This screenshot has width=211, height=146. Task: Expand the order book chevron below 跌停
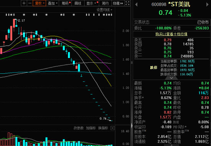pyautogui.click(x=171, y=78)
